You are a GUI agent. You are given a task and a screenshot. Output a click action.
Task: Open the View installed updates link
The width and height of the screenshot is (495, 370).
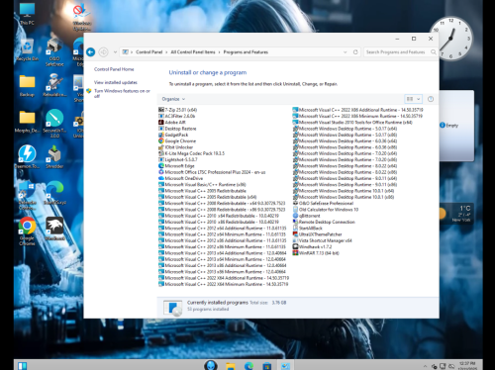116,82
